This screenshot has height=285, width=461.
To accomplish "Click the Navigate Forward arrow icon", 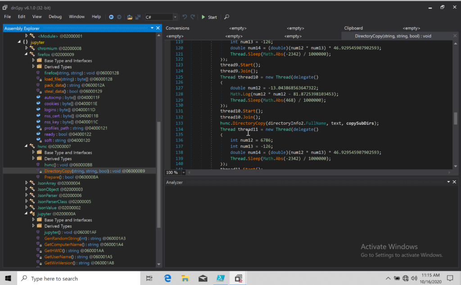I will click(x=119, y=17).
